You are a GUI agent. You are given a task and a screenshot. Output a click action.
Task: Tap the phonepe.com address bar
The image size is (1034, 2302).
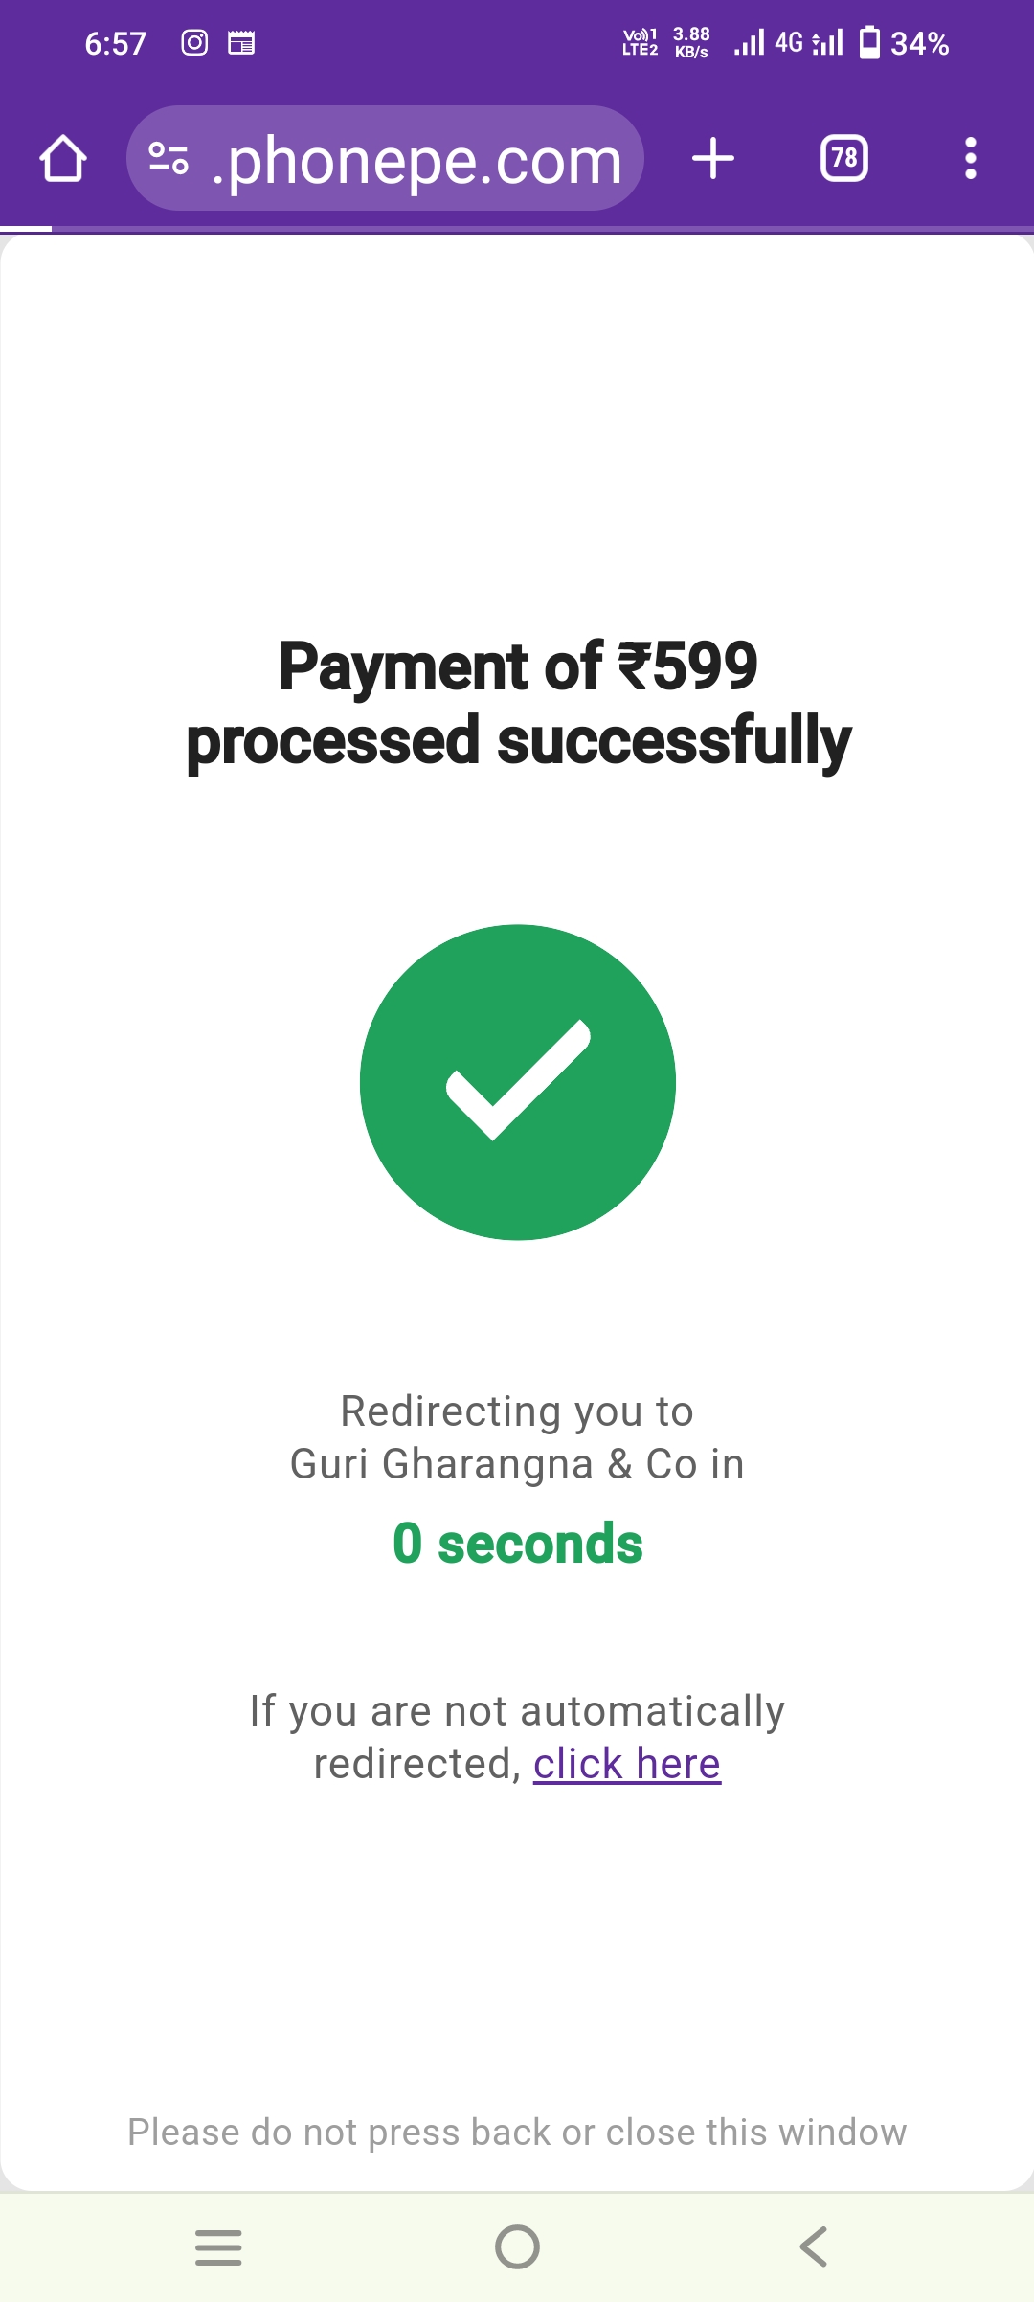coord(416,160)
